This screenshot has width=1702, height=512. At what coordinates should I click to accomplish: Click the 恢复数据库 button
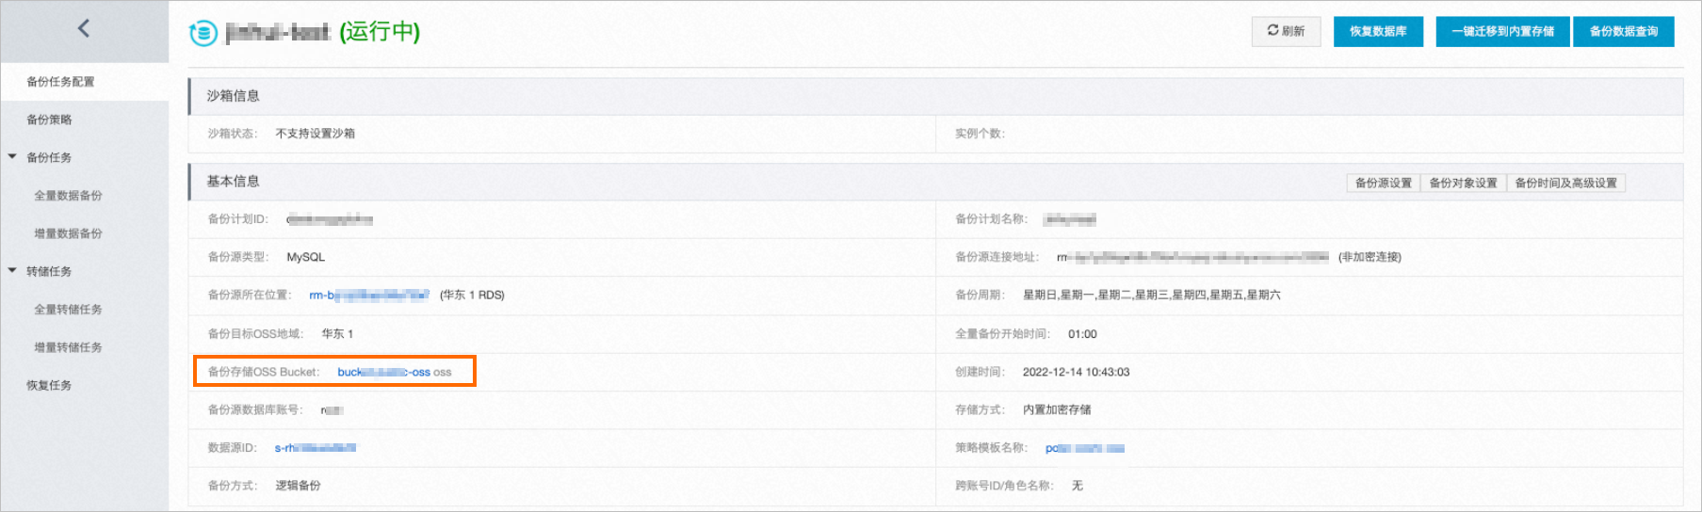coord(1378,31)
